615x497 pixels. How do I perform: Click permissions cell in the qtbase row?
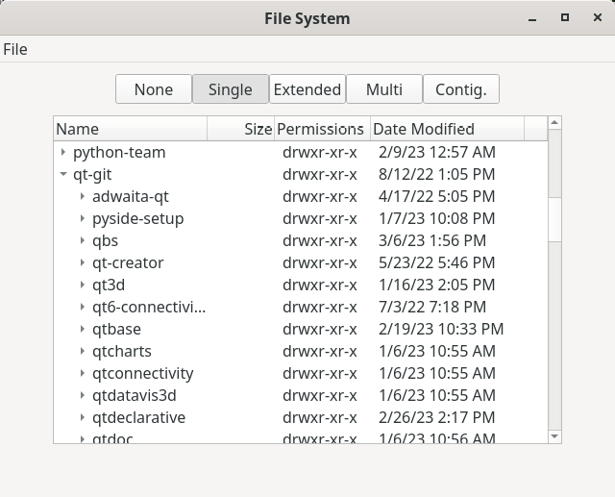click(x=320, y=329)
